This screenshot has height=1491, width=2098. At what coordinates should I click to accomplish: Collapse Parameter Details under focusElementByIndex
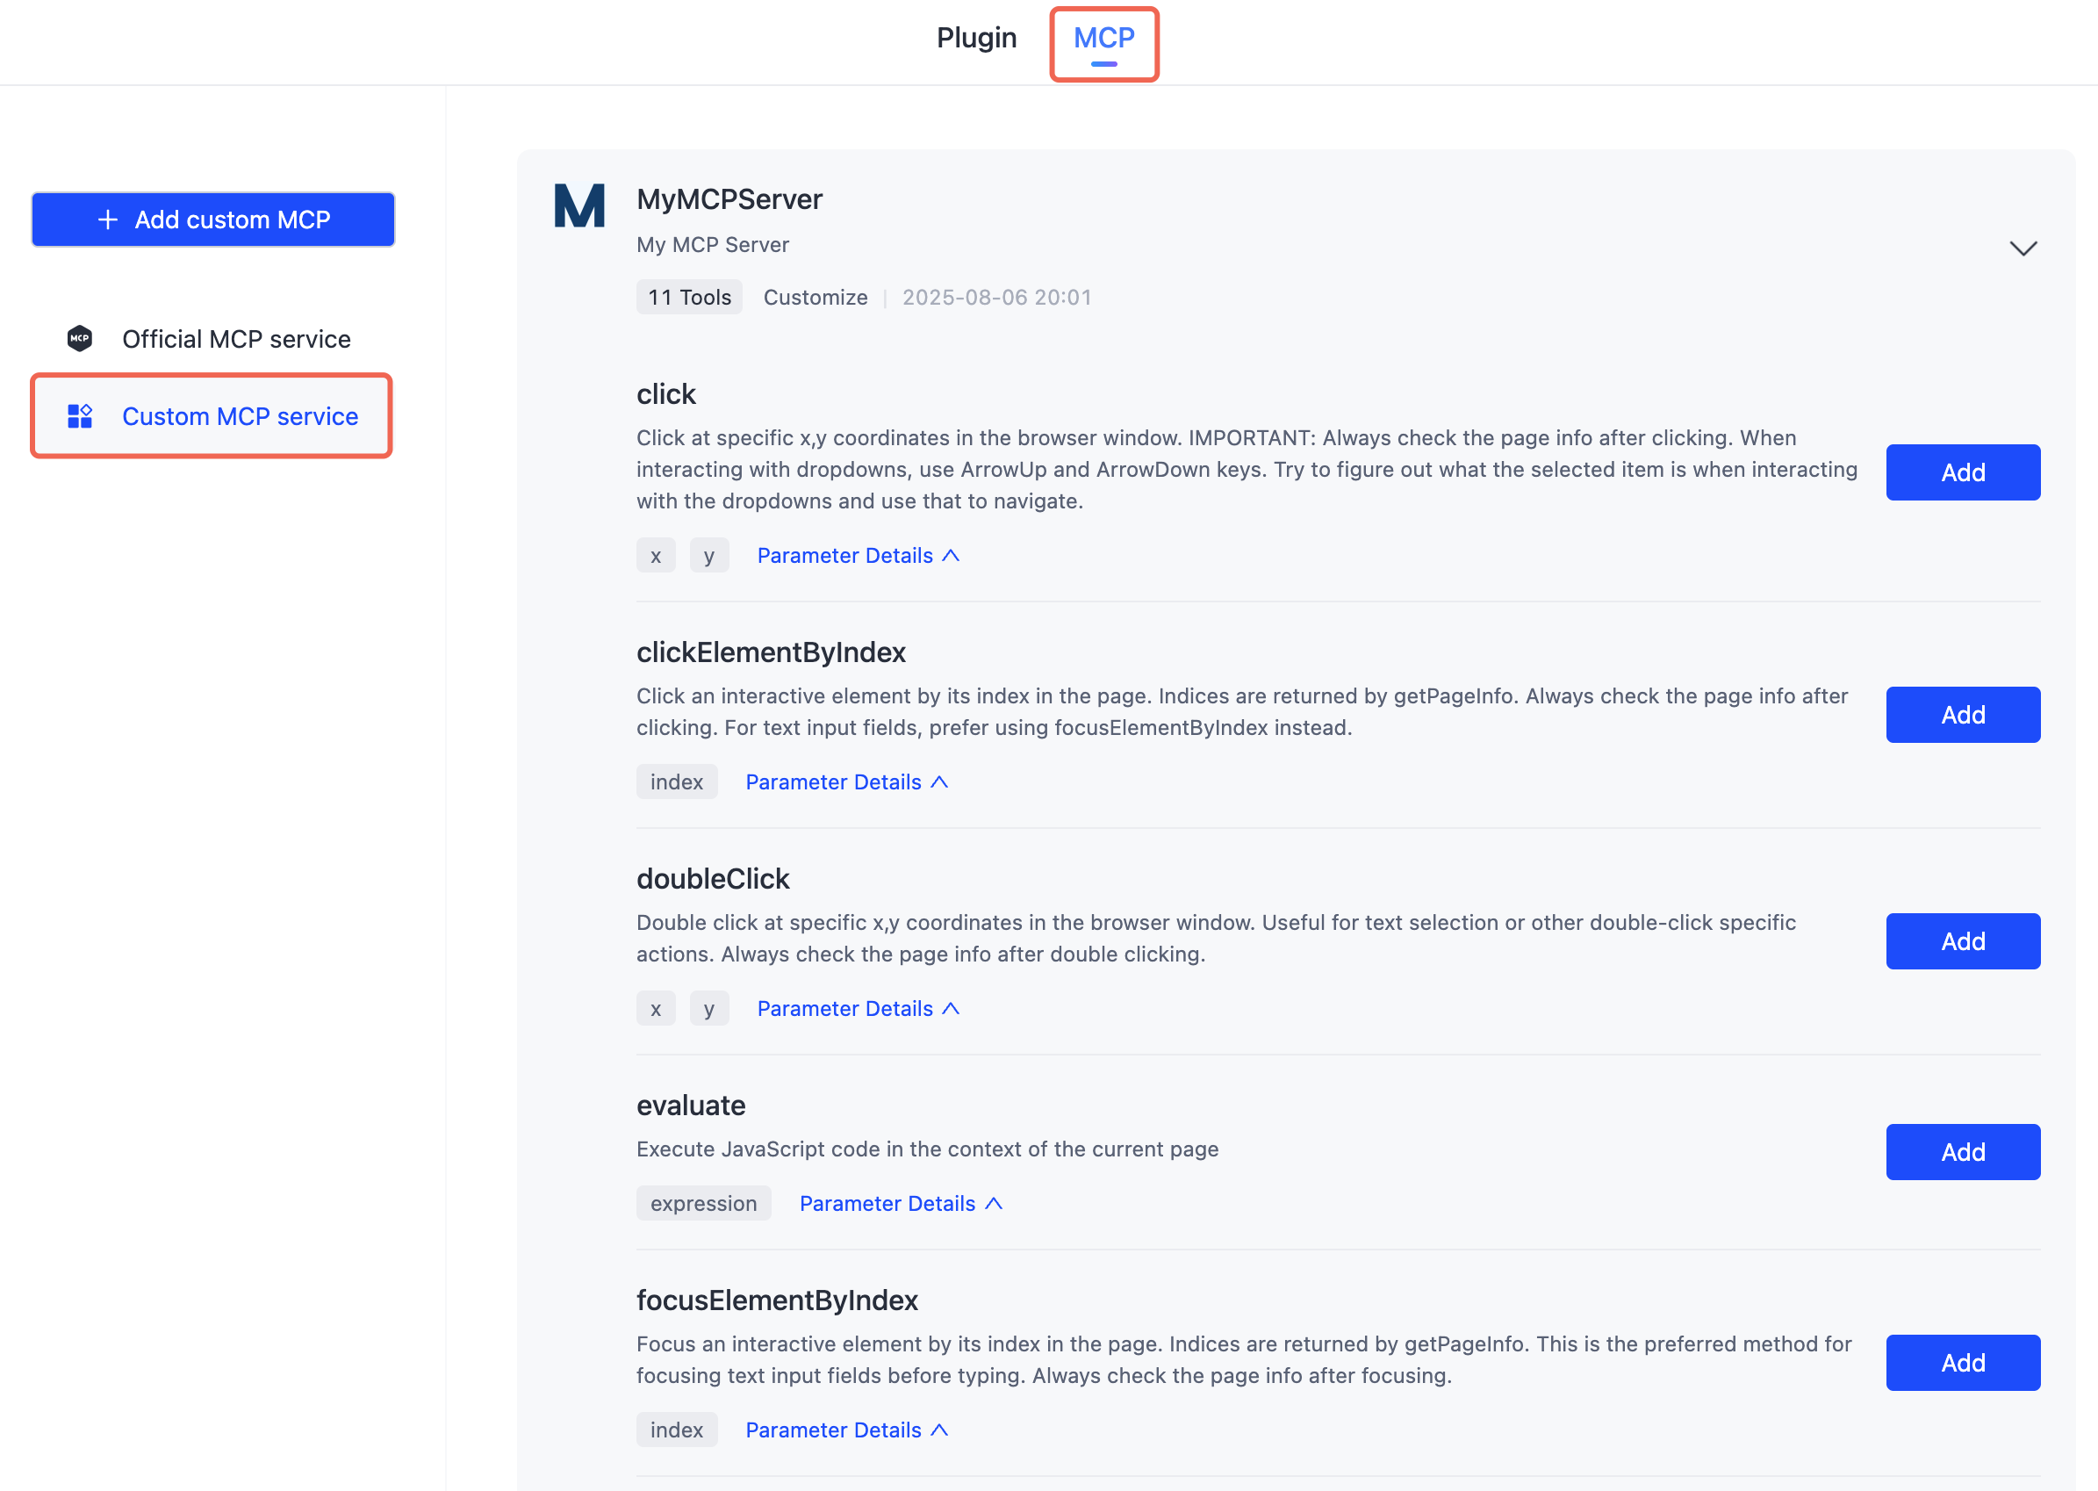tap(845, 1430)
